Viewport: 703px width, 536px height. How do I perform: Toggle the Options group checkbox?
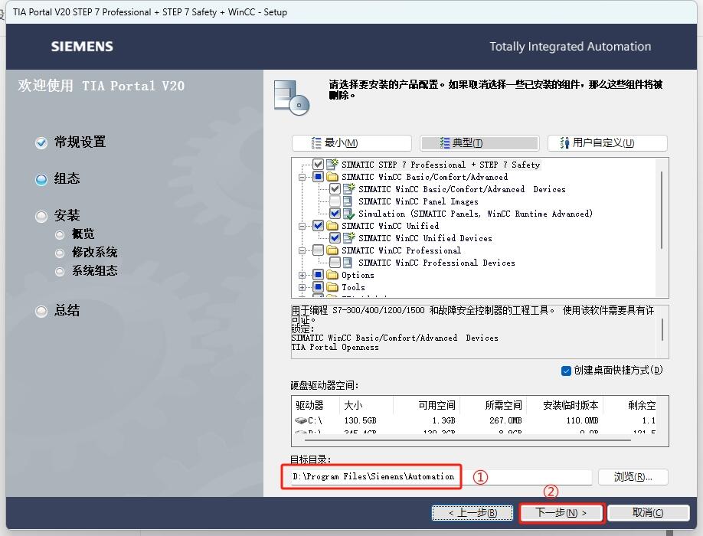[x=318, y=274]
